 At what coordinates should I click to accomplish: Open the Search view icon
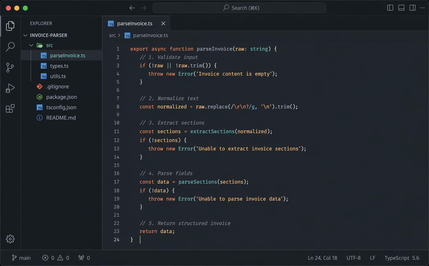click(x=10, y=46)
